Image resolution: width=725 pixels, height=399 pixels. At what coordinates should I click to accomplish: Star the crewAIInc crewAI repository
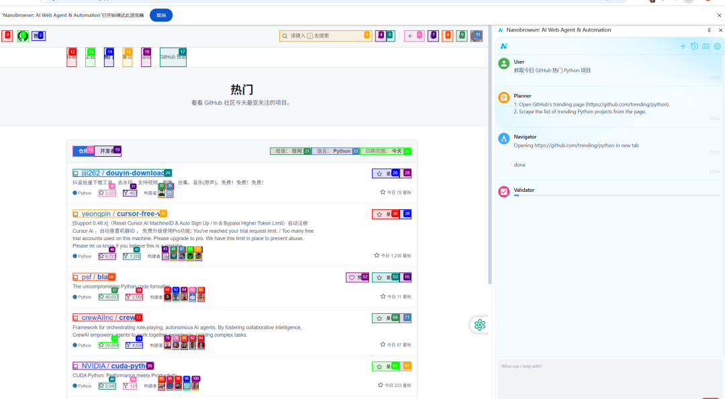386,318
